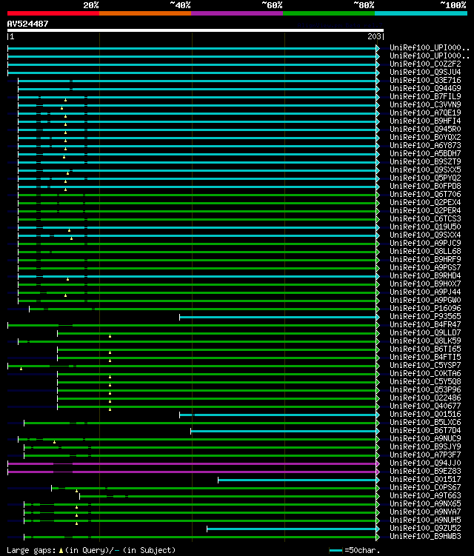The width and height of the screenshot is (474, 556).
Task: Open hit UniRef100_Q8LK59
Action: point(425,341)
